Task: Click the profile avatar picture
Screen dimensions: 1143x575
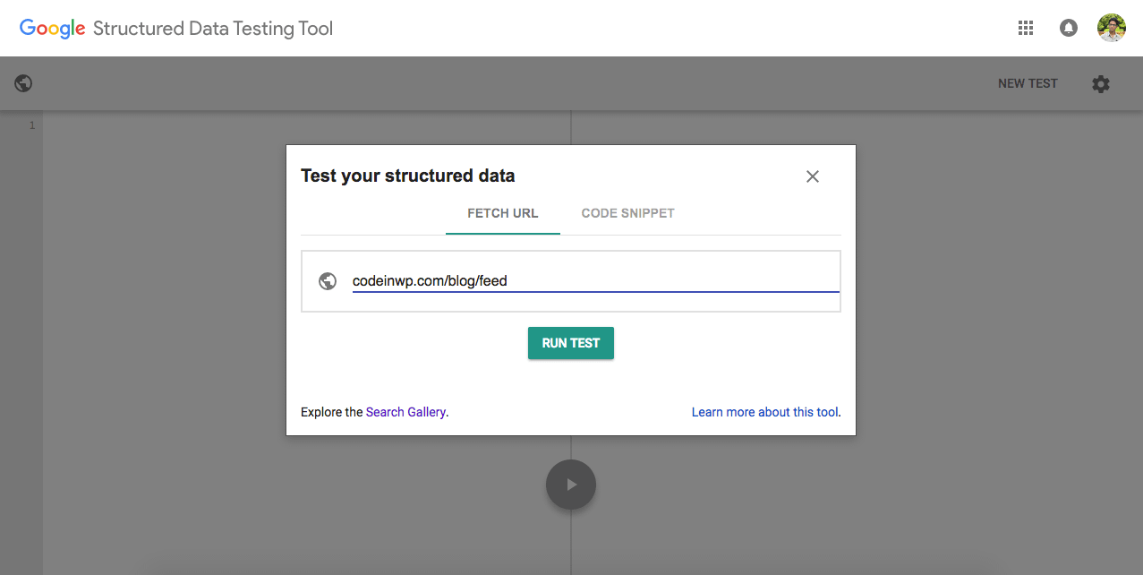Action: click(1111, 28)
